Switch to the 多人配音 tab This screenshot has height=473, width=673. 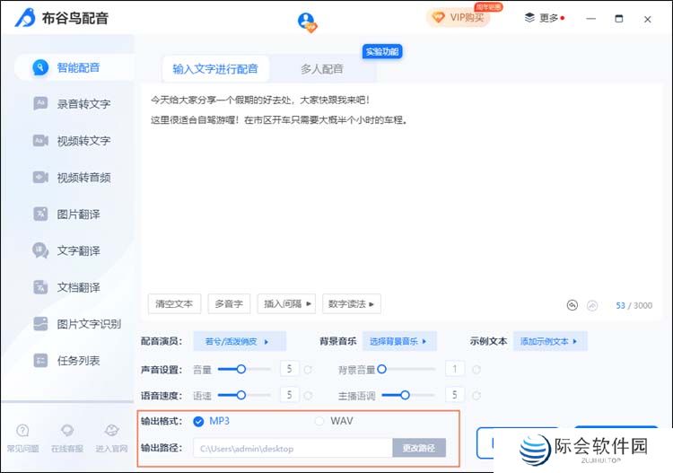pyautogui.click(x=321, y=69)
